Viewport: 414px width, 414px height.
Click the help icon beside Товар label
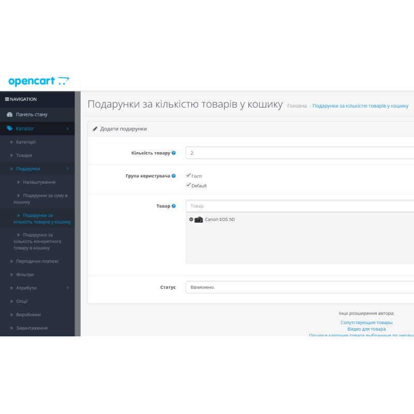coord(174,206)
